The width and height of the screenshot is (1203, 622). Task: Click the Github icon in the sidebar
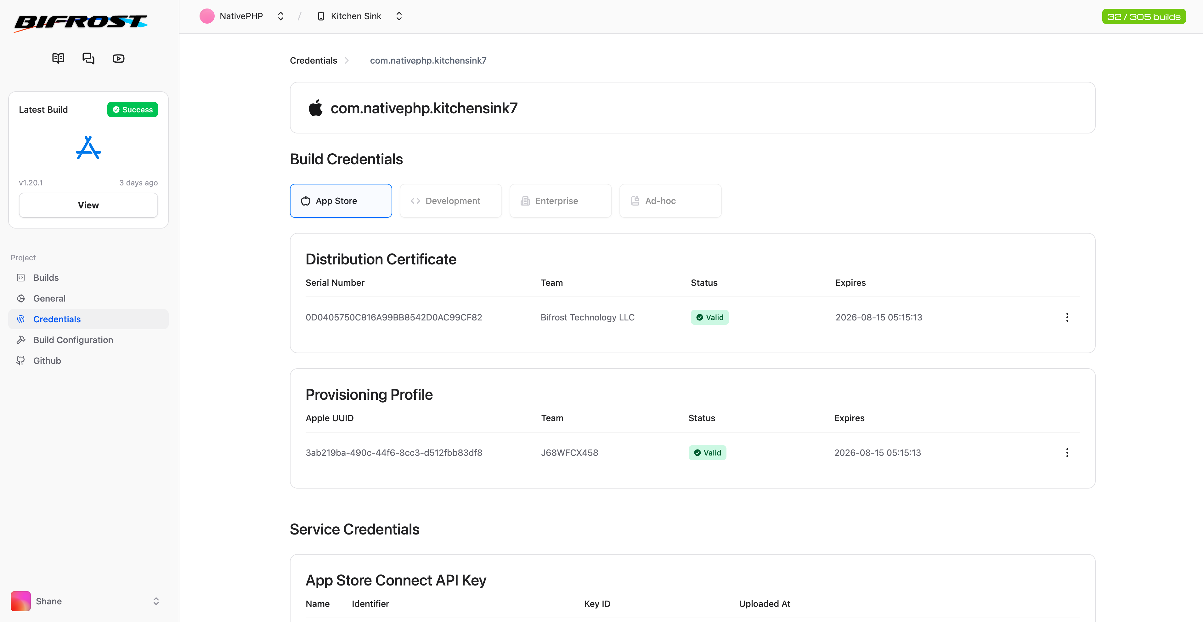pyautogui.click(x=21, y=360)
